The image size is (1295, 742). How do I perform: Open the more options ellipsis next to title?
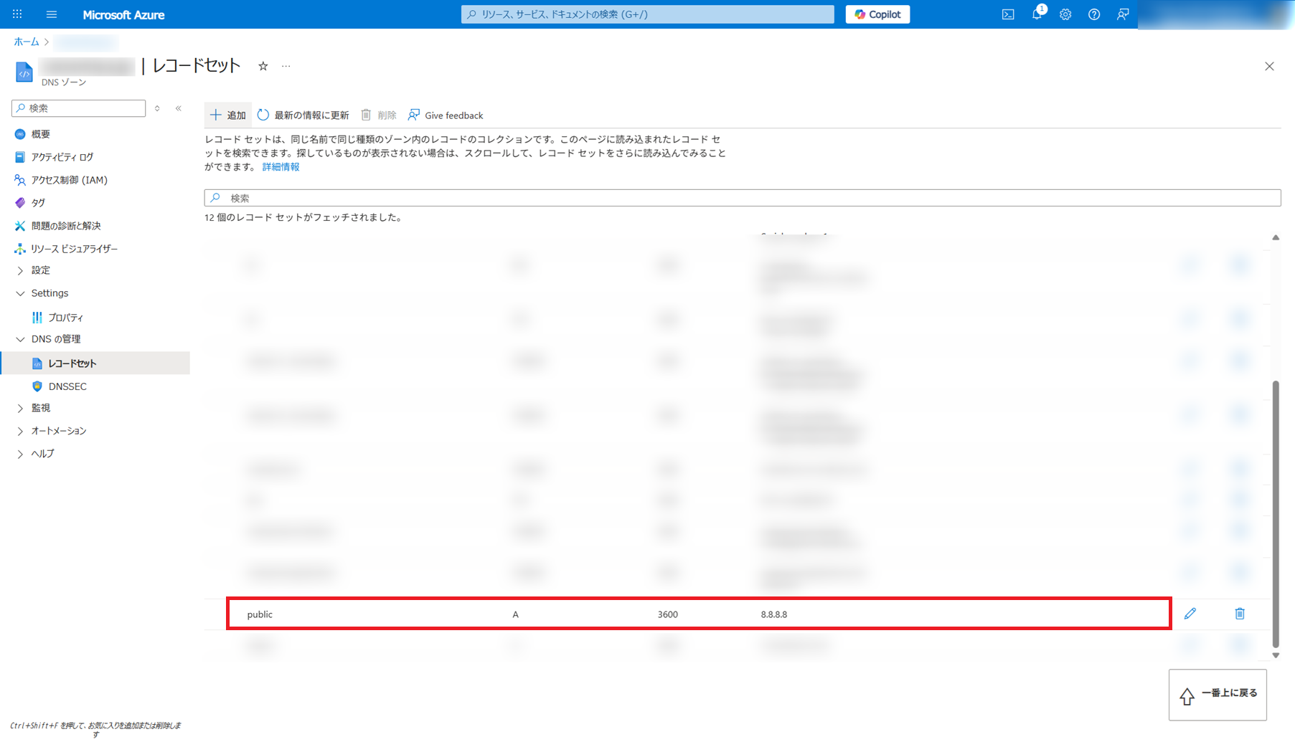coord(286,66)
